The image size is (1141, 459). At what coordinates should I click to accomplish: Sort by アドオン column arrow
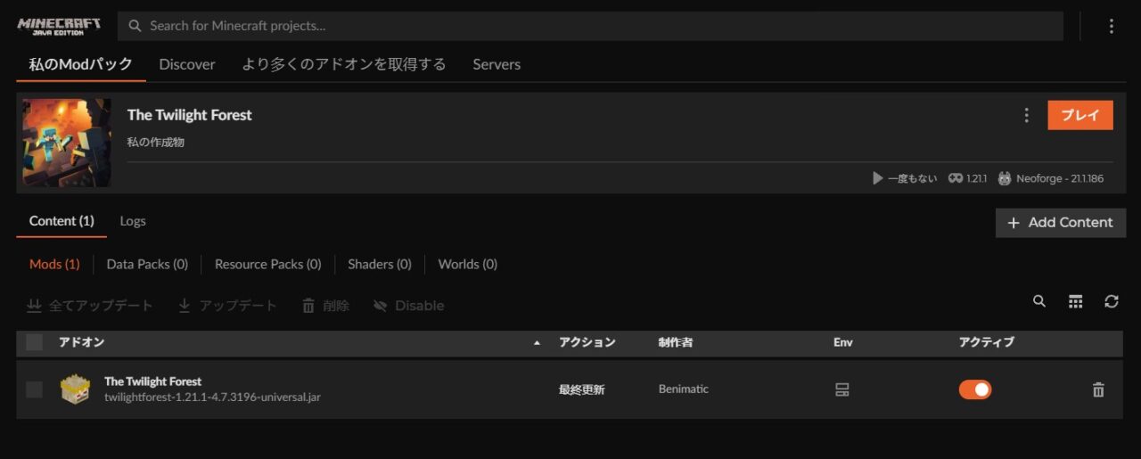(x=537, y=343)
